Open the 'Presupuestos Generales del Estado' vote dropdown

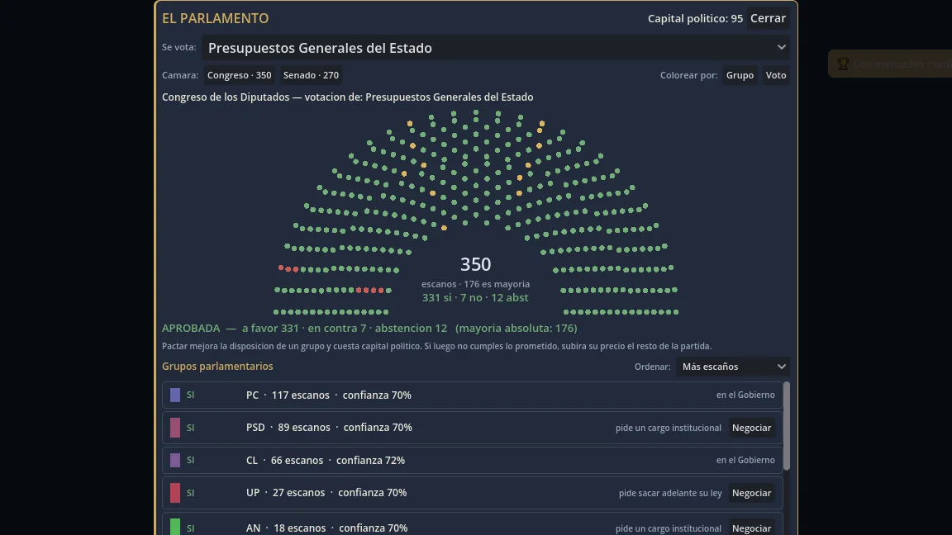tap(496, 47)
